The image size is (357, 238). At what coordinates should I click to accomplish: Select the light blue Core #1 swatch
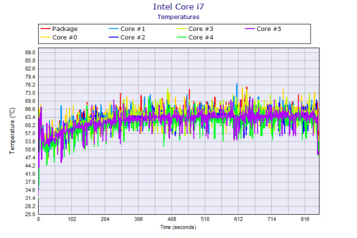[x=114, y=29]
